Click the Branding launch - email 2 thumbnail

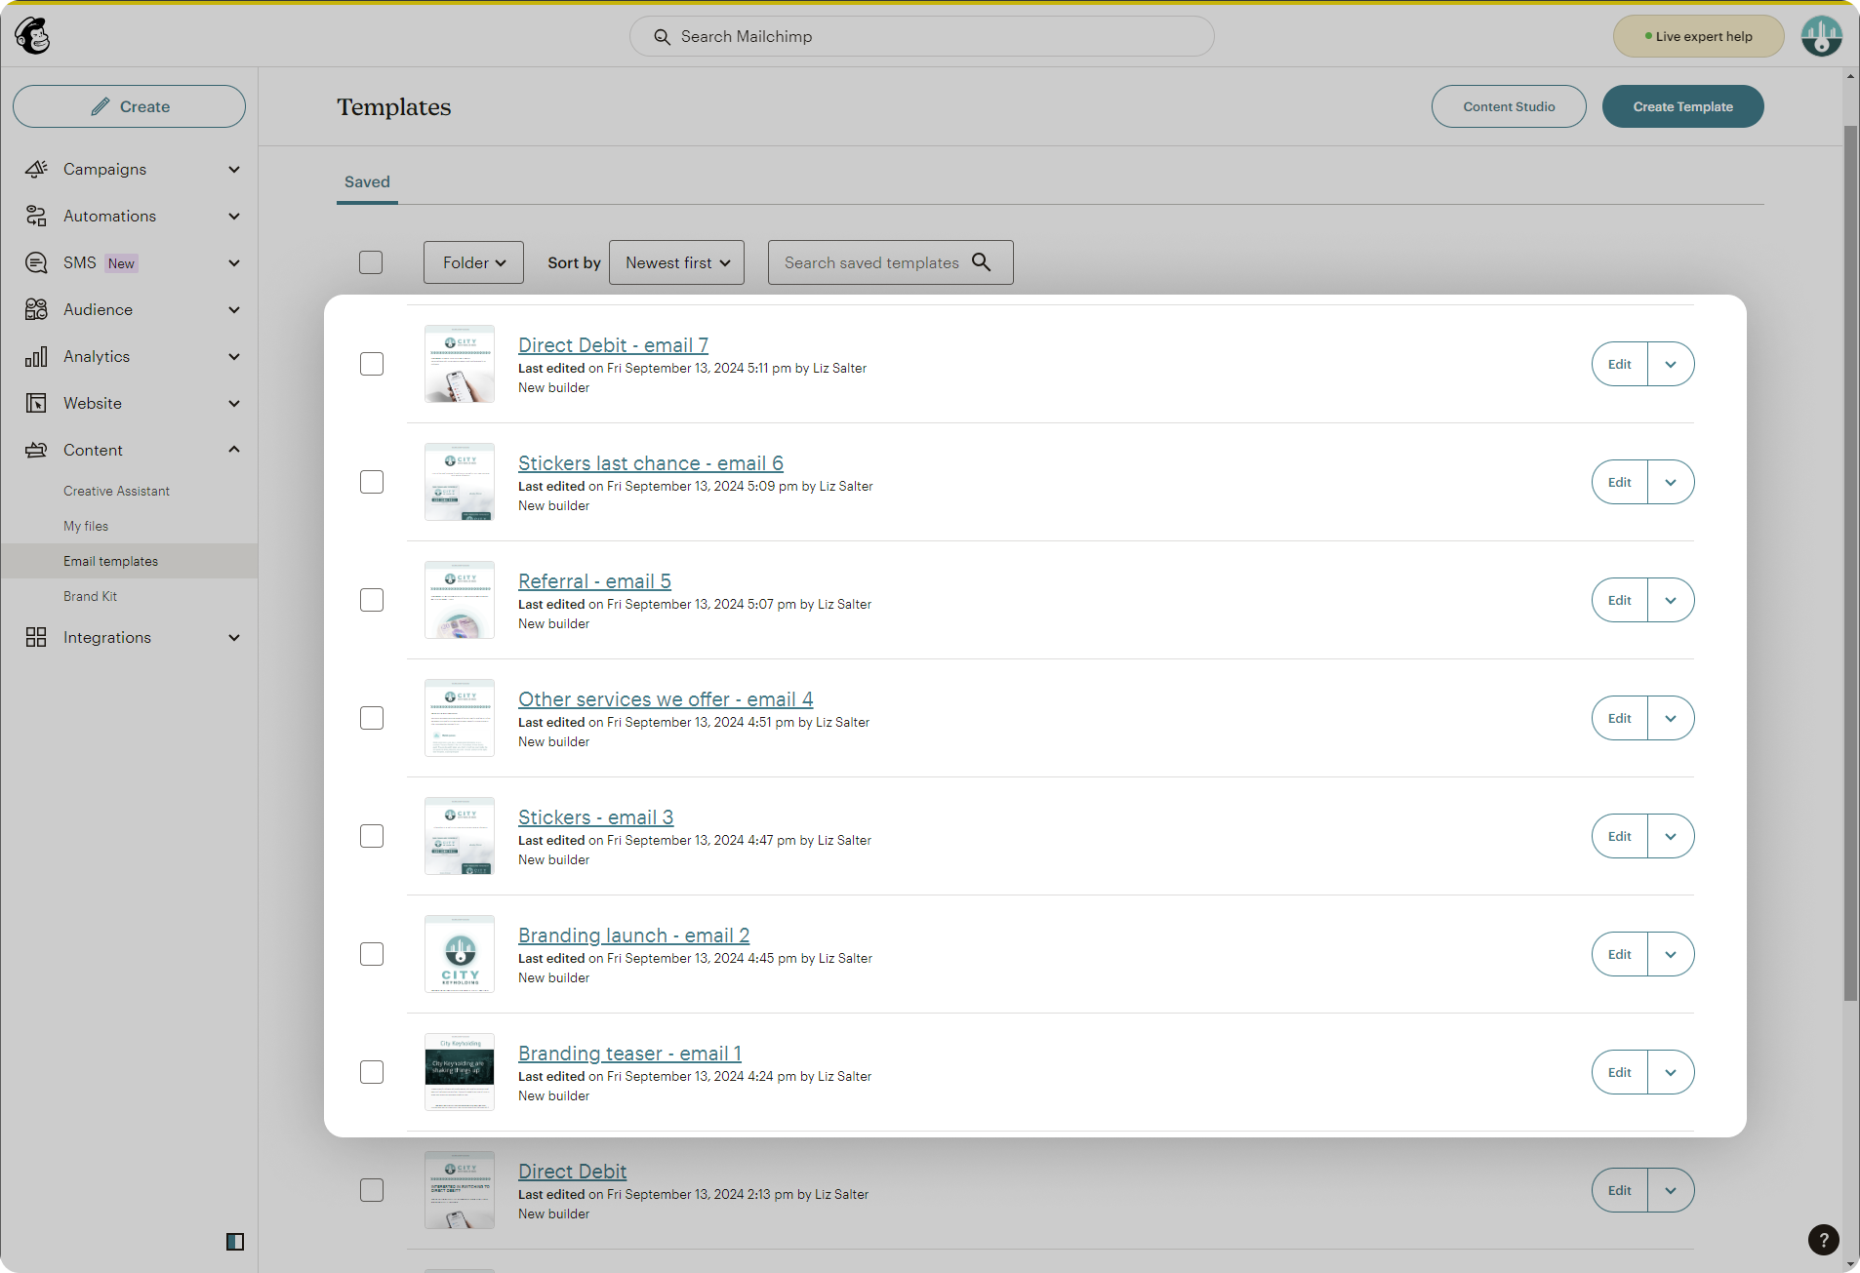459,954
